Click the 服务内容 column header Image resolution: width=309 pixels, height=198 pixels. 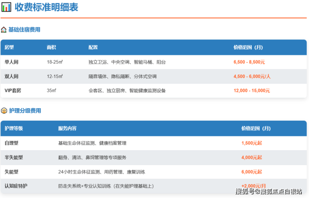(x=67, y=129)
